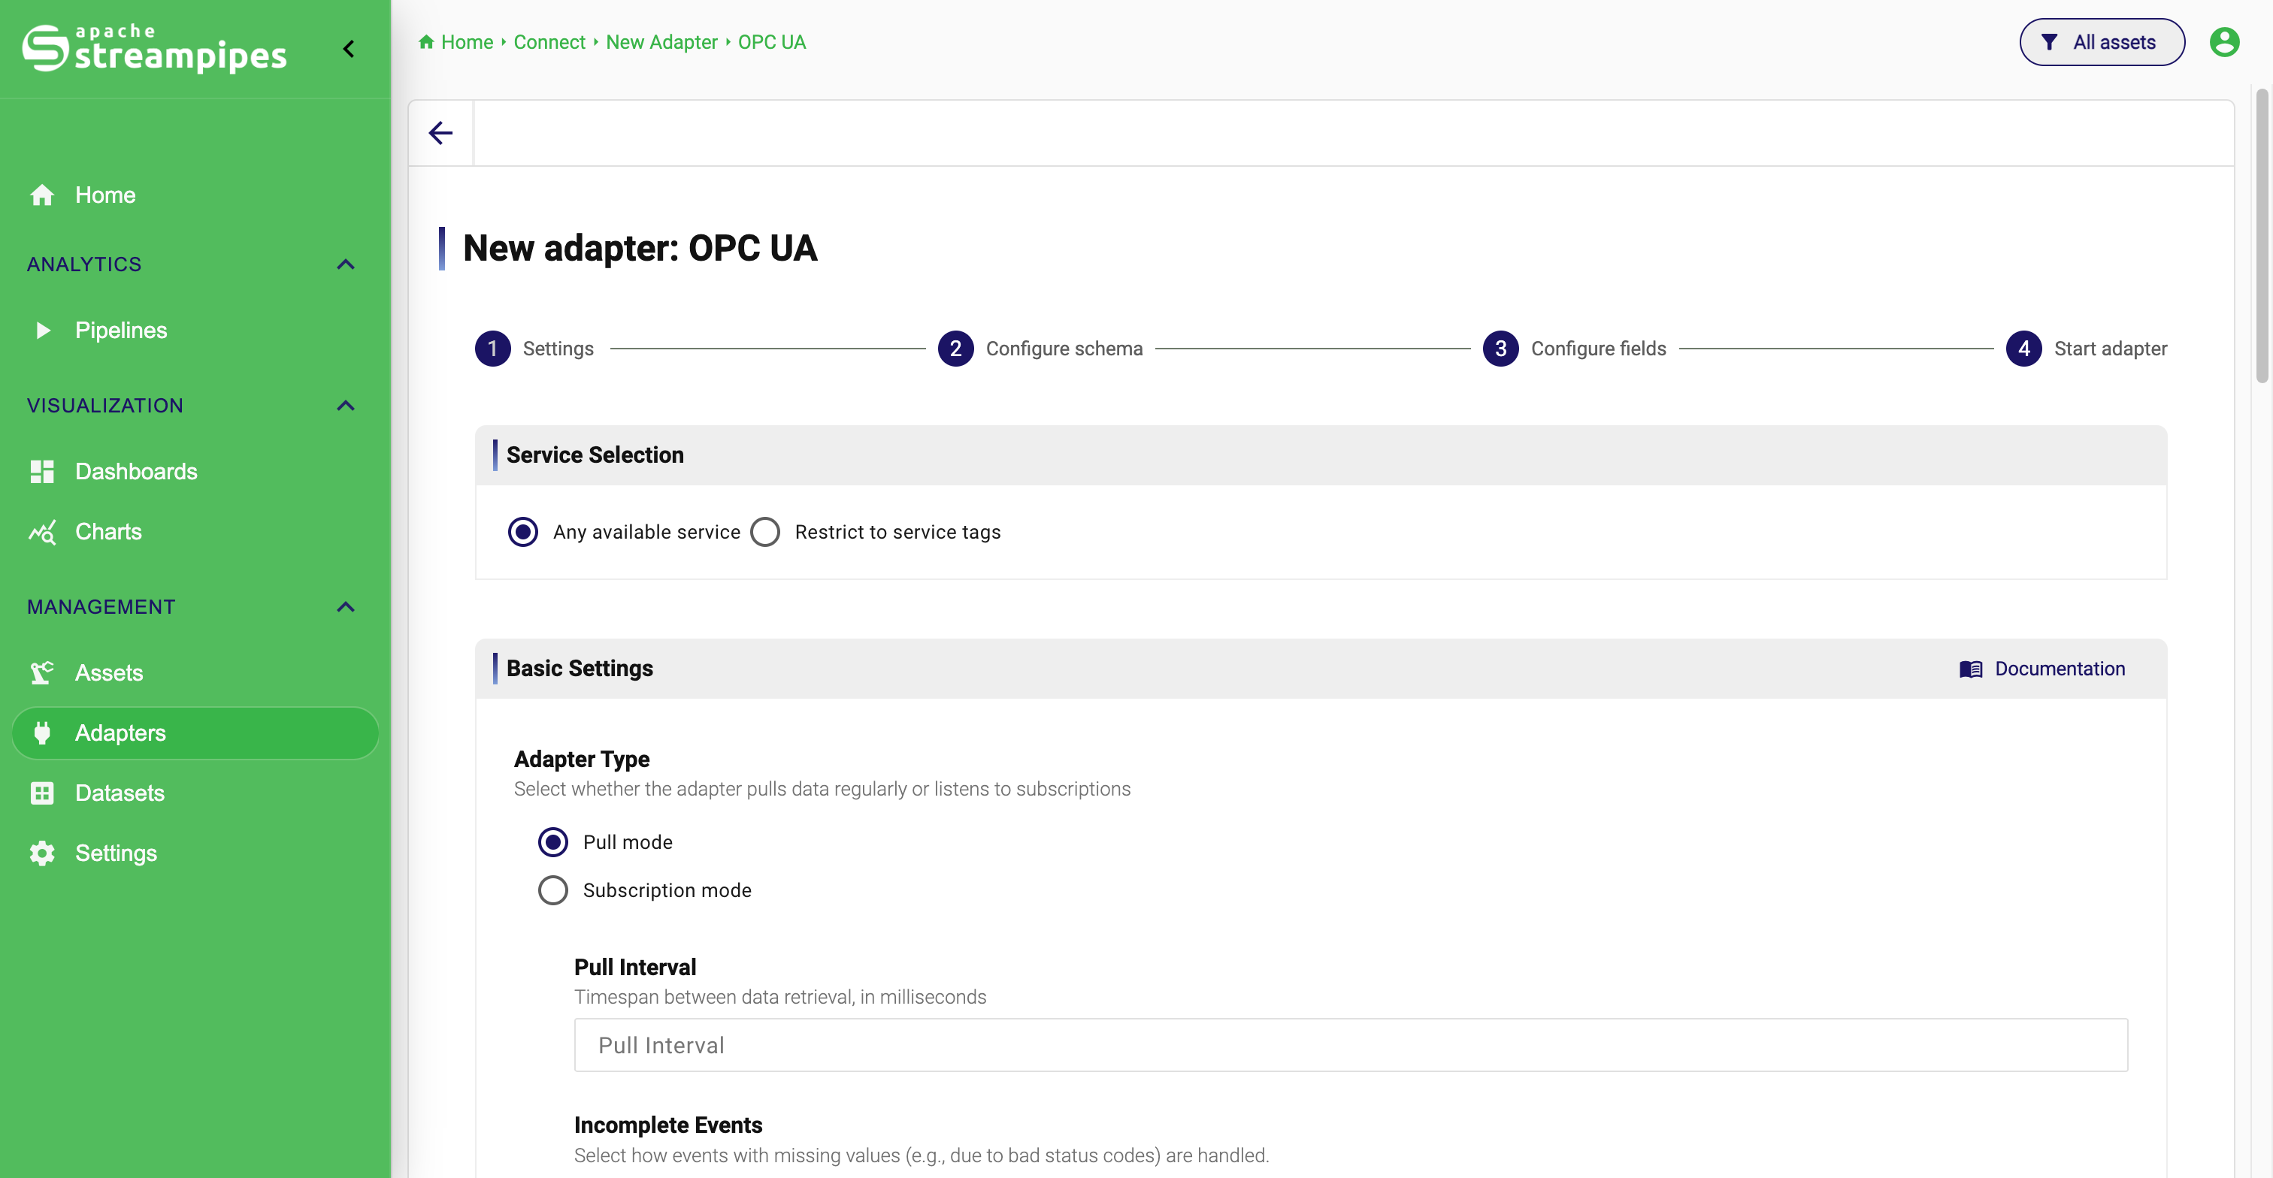Click step 3 Configure fields circle

tap(1500, 349)
